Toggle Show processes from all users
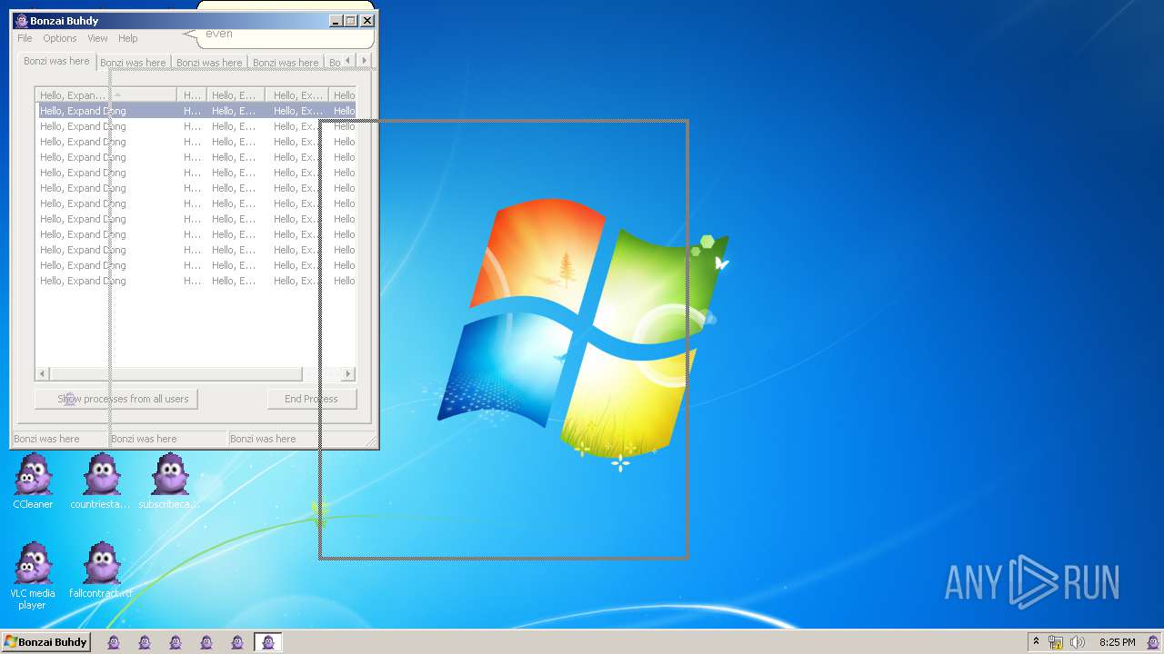The image size is (1164, 654). [116, 399]
